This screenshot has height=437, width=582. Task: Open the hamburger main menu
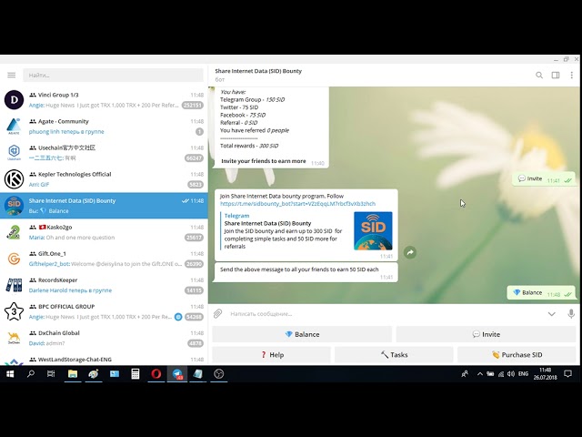click(x=12, y=75)
